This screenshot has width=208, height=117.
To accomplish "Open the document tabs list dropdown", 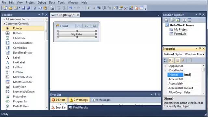I will [x=159, y=15].
